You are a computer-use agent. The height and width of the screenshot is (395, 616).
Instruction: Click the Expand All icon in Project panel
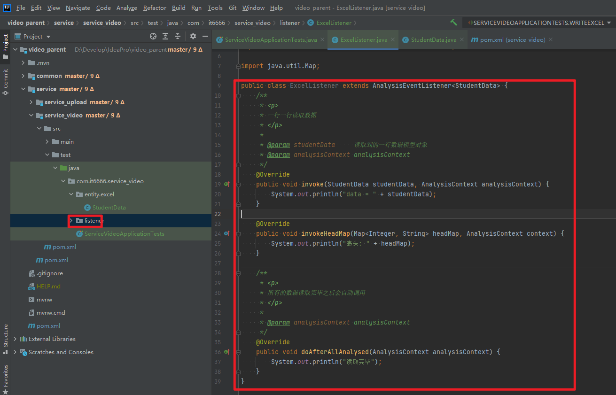[x=165, y=36]
